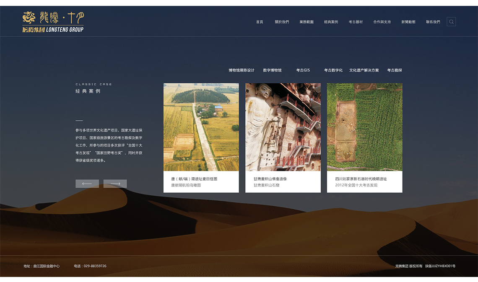Click the Longteng Group logo
The width and height of the screenshot is (478, 282).
[x=53, y=22]
